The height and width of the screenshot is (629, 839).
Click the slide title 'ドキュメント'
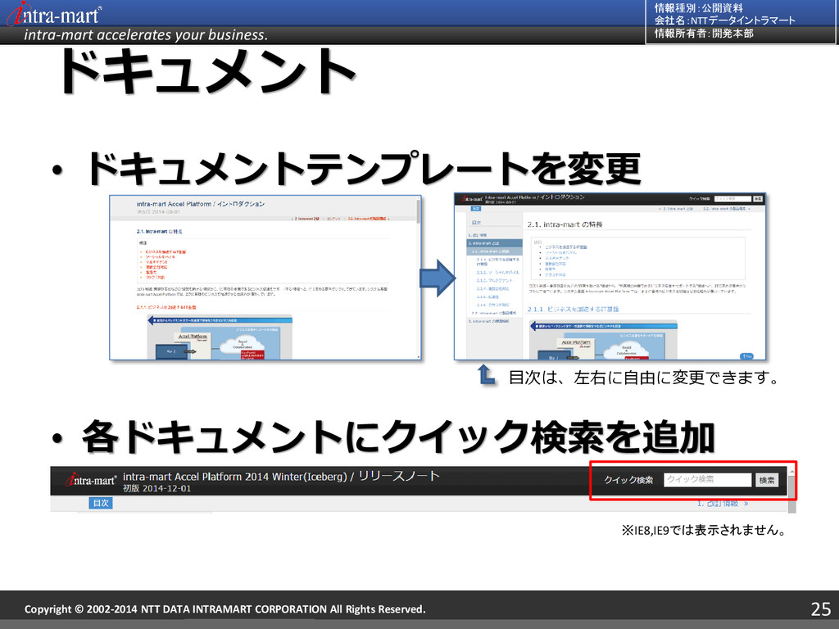pyautogui.click(x=207, y=72)
